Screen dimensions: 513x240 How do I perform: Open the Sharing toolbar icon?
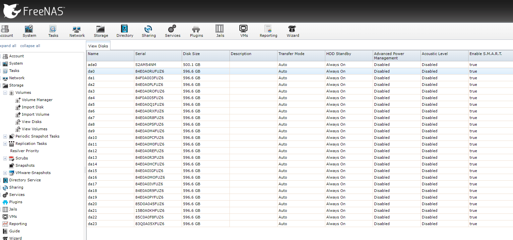tap(149, 31)
